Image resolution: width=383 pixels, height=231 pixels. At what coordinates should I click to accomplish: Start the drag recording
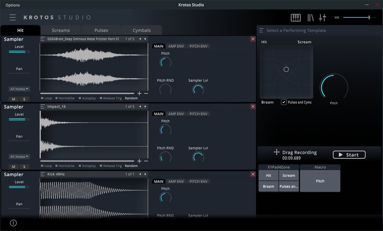click(x=349, y=155)
